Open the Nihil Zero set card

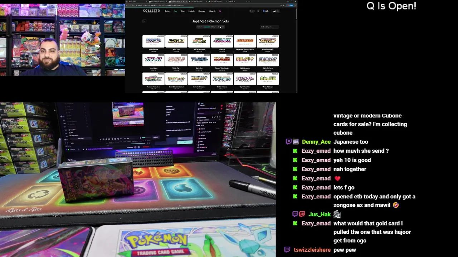[176, 44]
